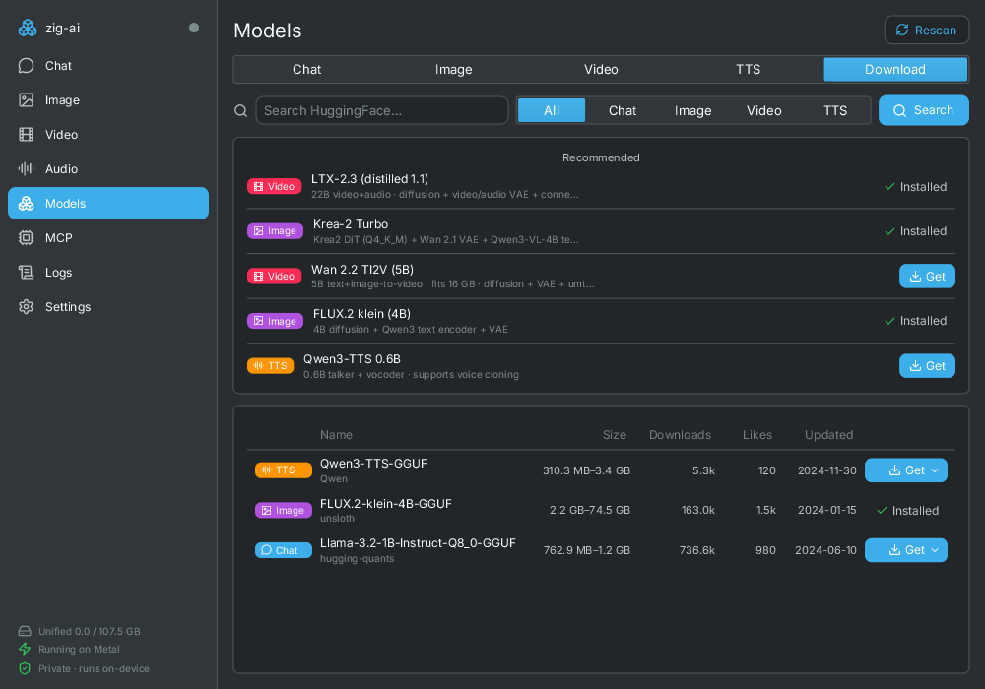Filter search results to Video models

coord(764,110)
